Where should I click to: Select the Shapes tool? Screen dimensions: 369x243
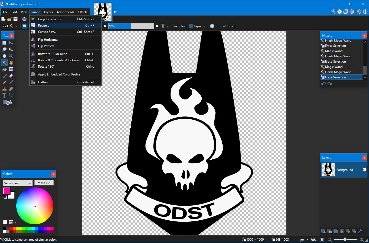pyautogui.click(x=8, y=102)
